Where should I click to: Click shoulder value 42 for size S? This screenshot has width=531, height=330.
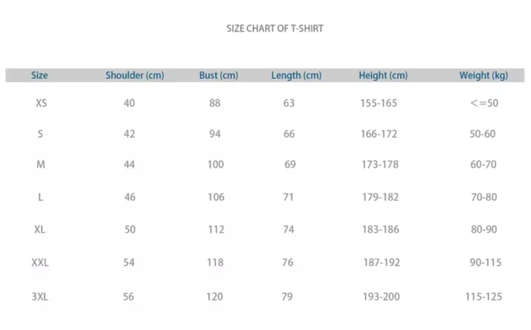click(129, 134)
